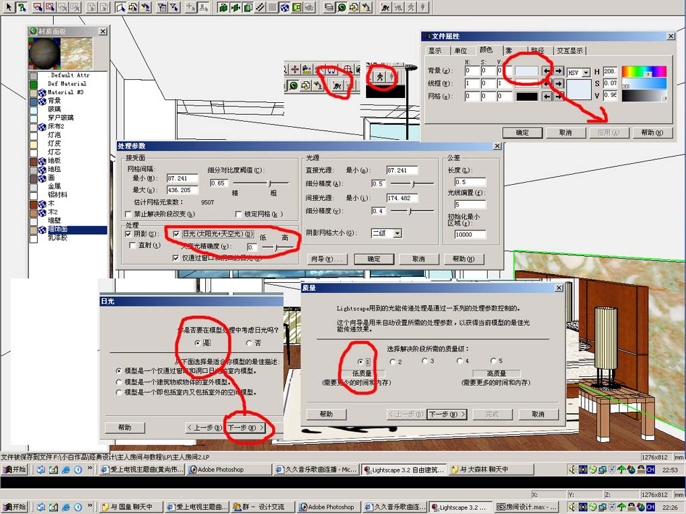Viewport: 686px width, 514px height.
Task: Select quality level 3 radio button
Action: [x=425, y=361]
